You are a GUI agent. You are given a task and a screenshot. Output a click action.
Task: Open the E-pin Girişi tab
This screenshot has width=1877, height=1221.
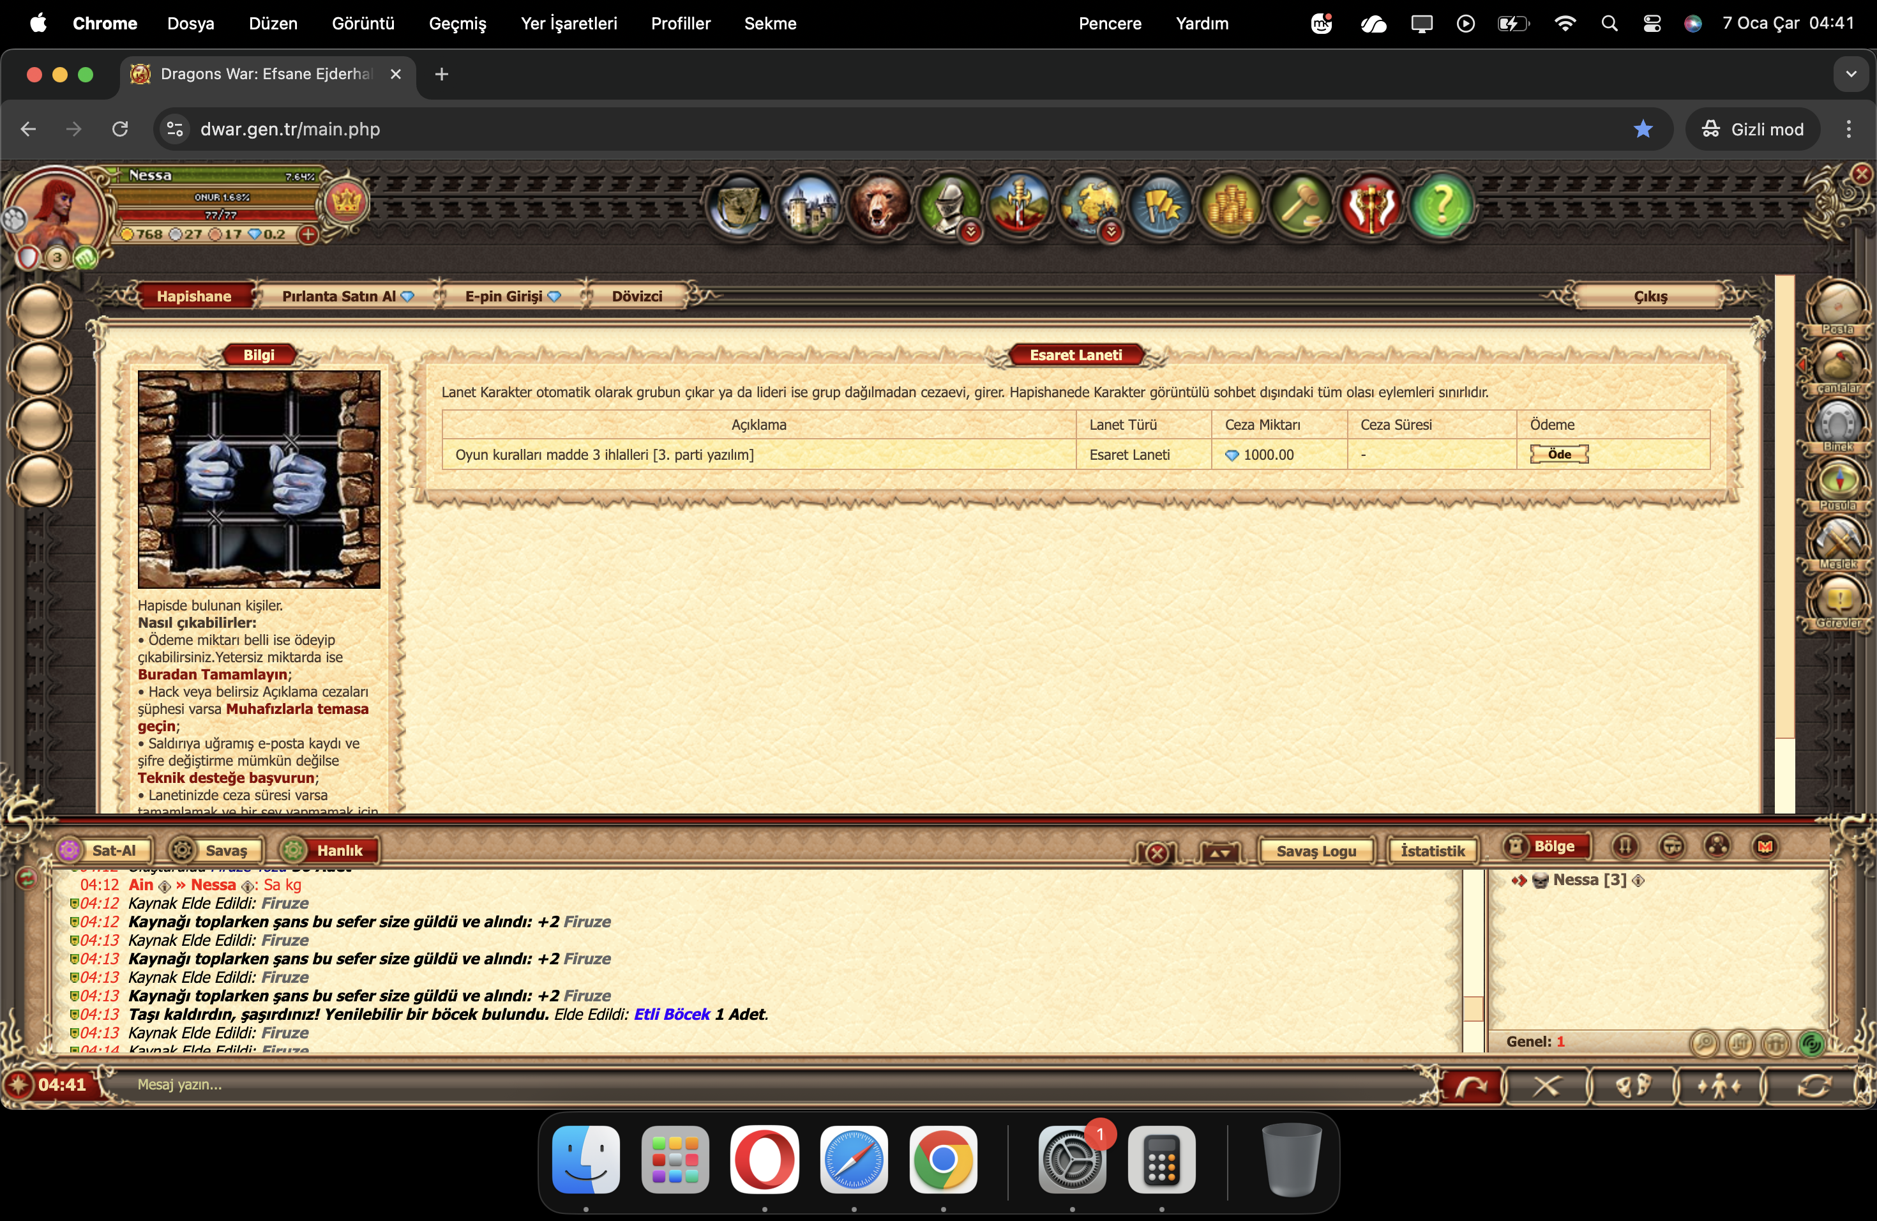coord(513,296)
